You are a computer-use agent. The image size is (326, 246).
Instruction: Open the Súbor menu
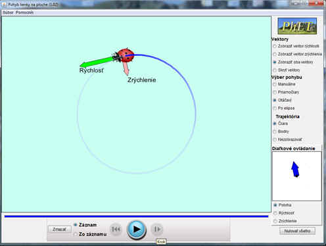8,12
